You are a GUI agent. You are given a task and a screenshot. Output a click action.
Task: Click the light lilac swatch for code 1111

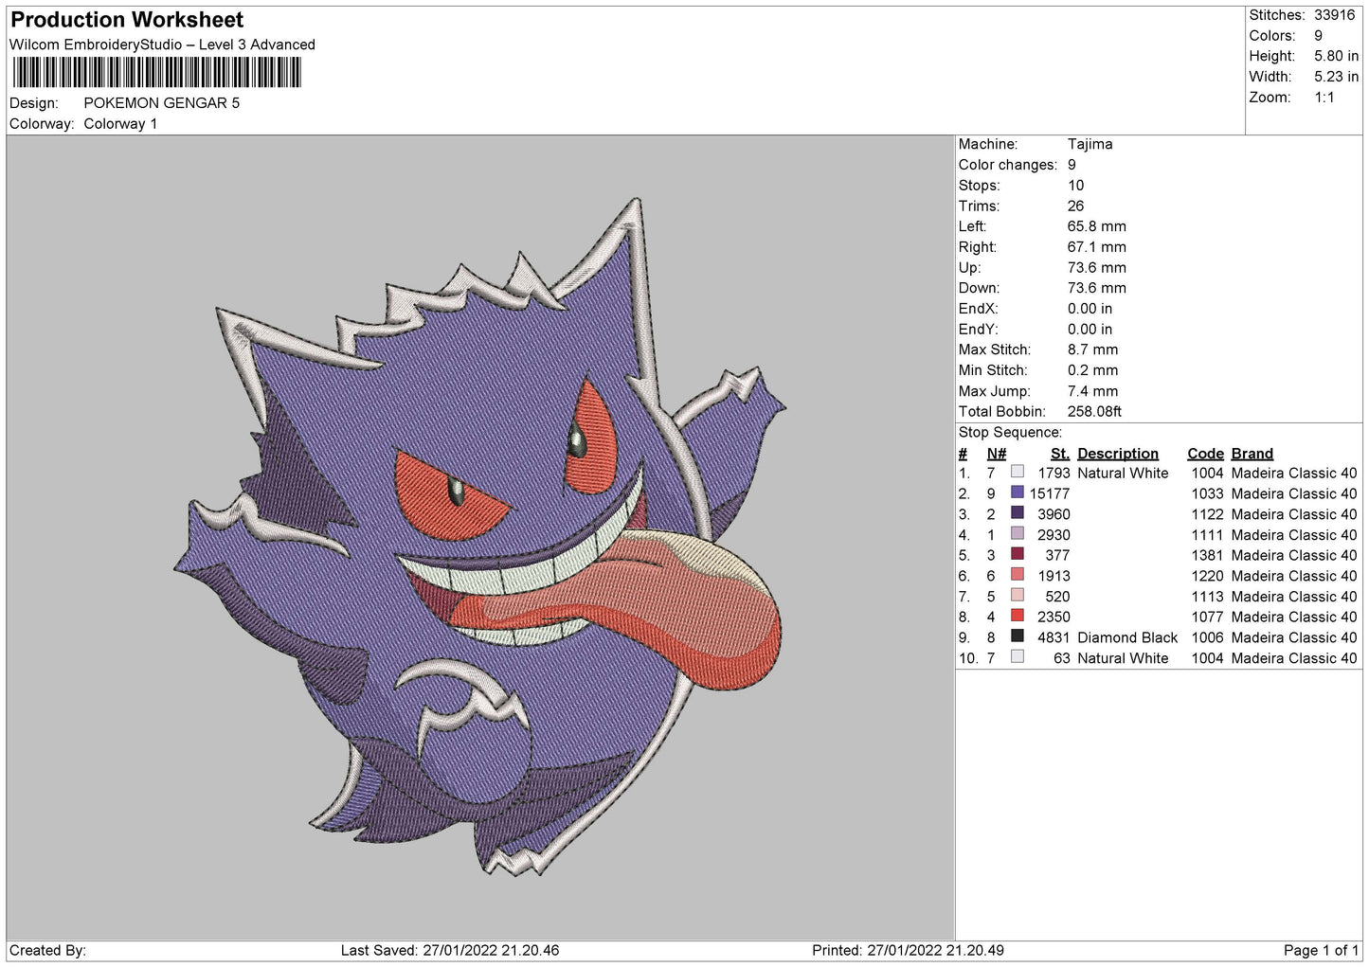coord(1018,534)
